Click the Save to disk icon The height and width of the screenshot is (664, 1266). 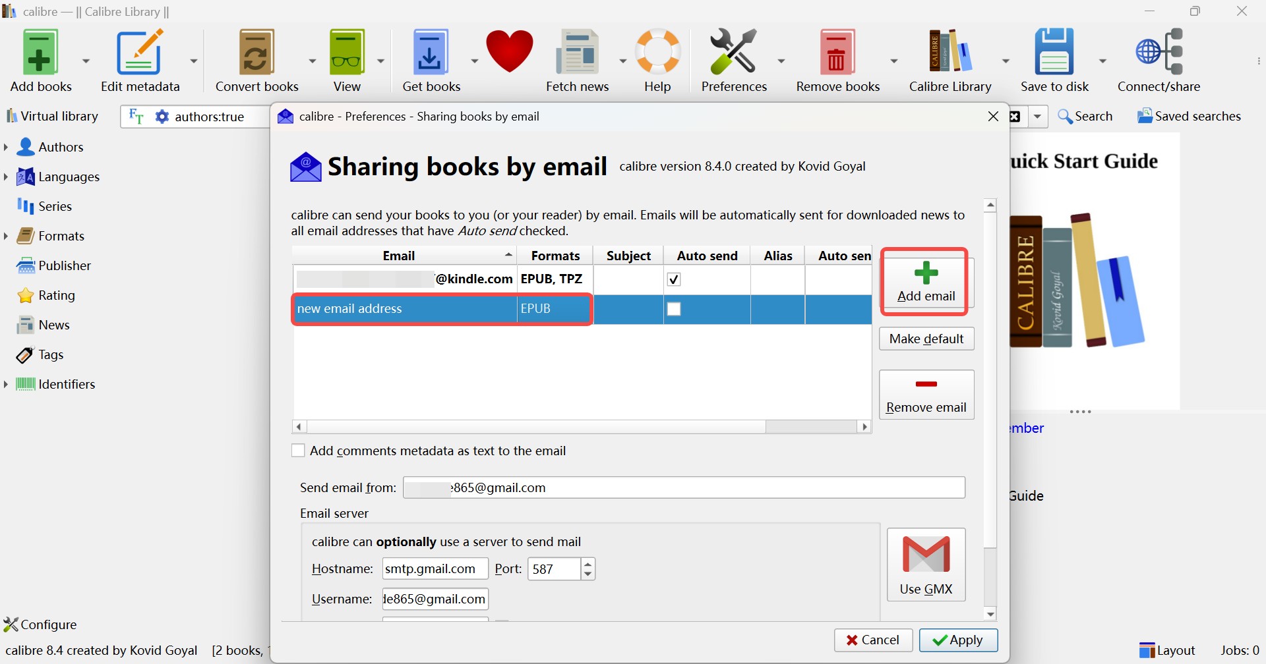pos(1055,59)
